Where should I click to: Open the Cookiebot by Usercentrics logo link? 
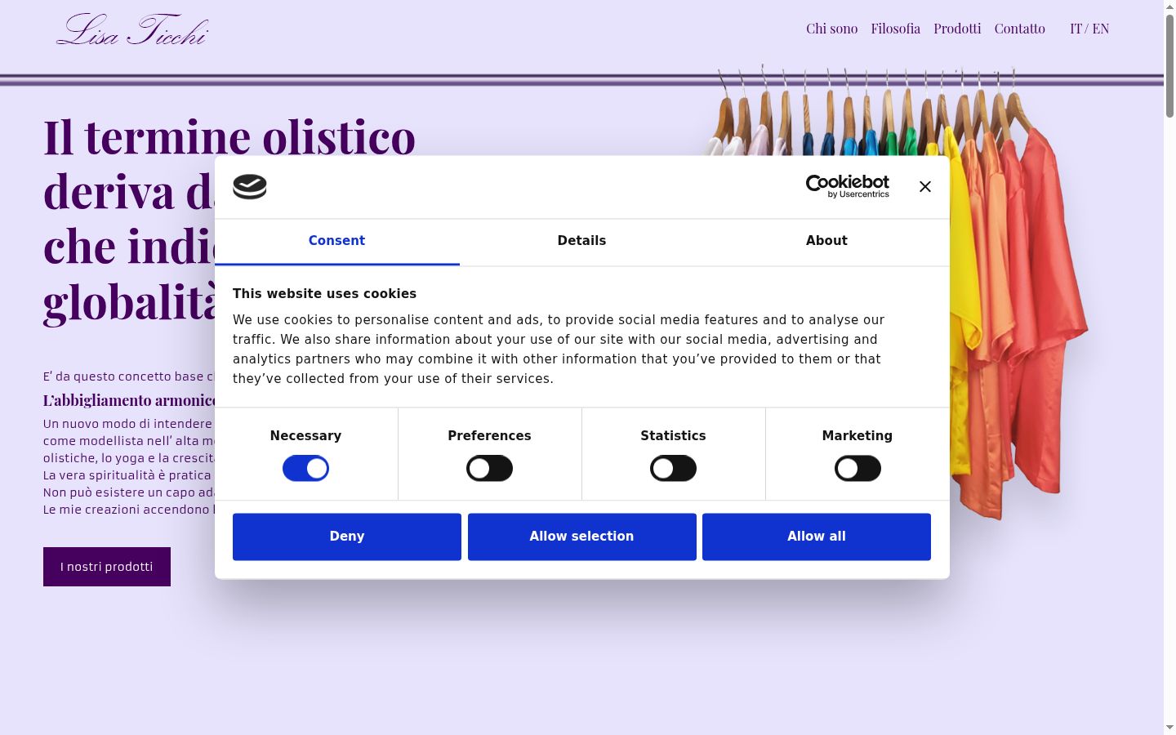[848, 186]
